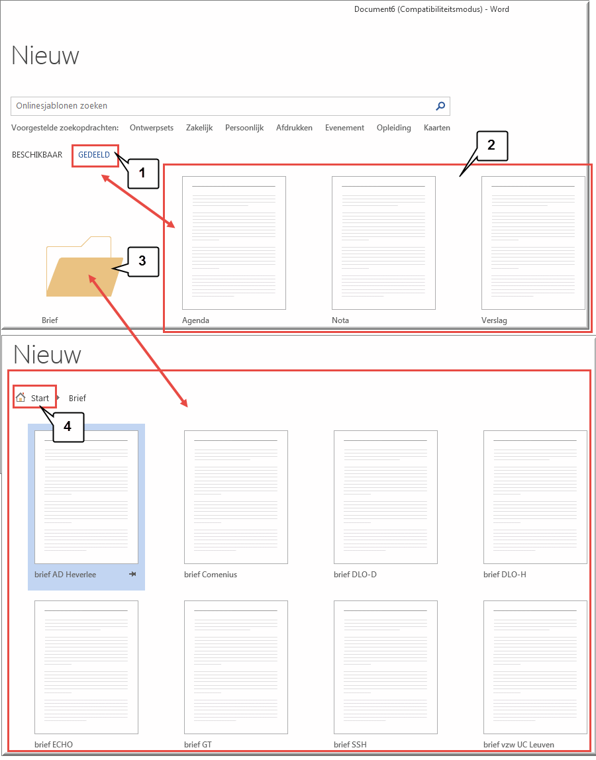Open the Brief folder icon

click(84, 267)
